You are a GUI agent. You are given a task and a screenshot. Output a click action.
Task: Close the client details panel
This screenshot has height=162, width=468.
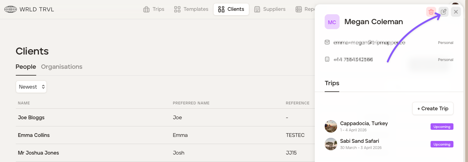click(456, 12)
